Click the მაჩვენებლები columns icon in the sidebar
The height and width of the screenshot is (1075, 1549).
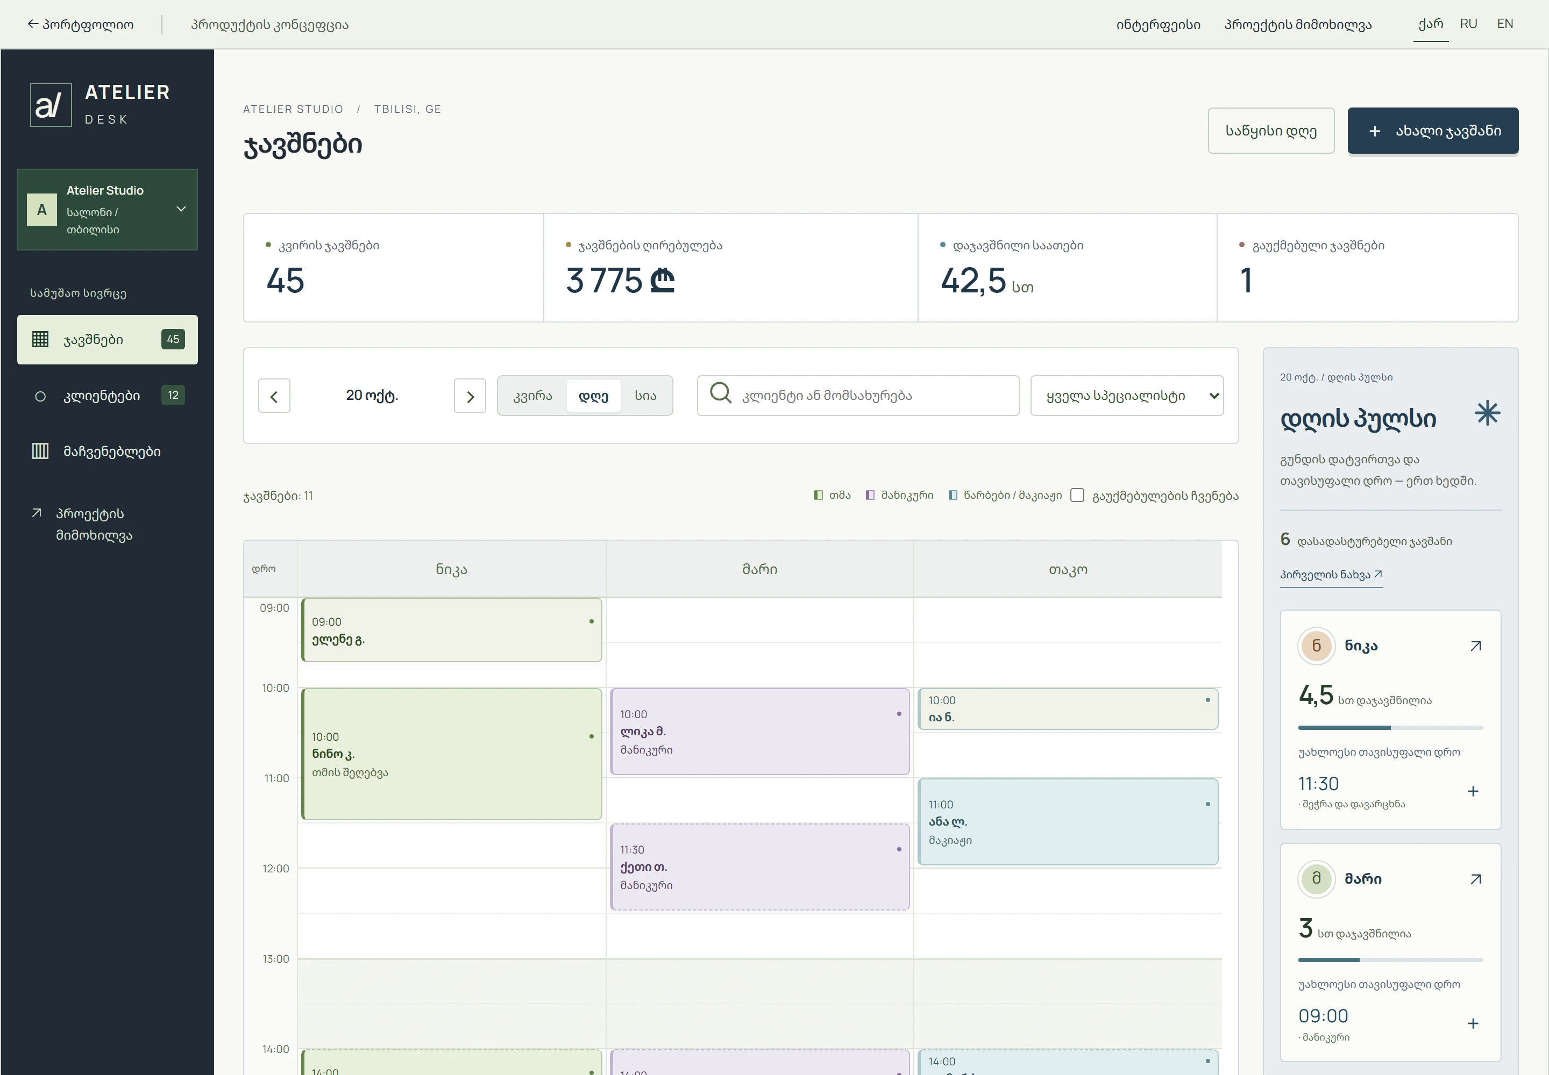[x=40, y=451]
